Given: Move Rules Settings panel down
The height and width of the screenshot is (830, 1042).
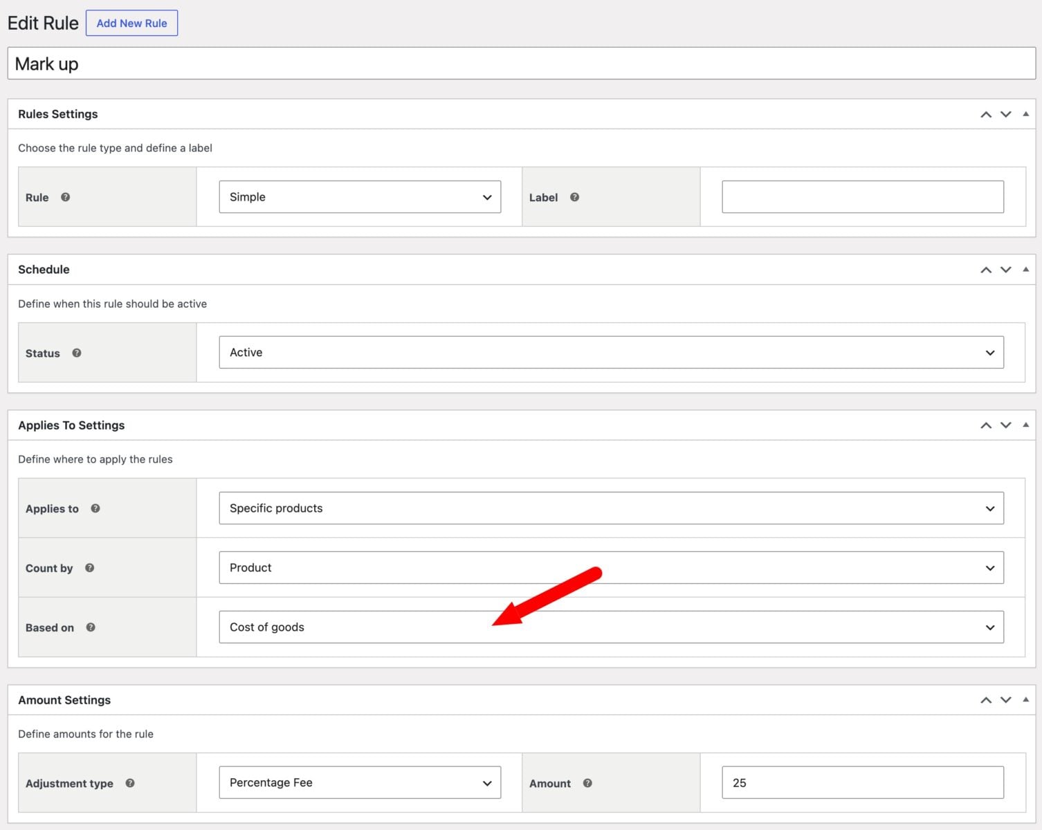Looking at the screenshot, I should click(1006, 114).
